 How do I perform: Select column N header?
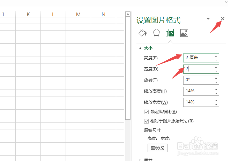(x=103, y=14)
